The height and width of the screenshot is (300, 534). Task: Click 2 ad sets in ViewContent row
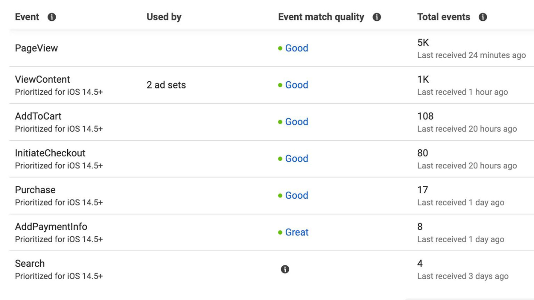click(x=166, y=85)
